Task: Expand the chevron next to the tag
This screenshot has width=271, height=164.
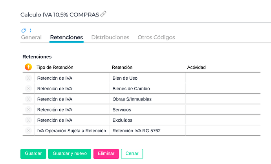Action: (30, 30)
